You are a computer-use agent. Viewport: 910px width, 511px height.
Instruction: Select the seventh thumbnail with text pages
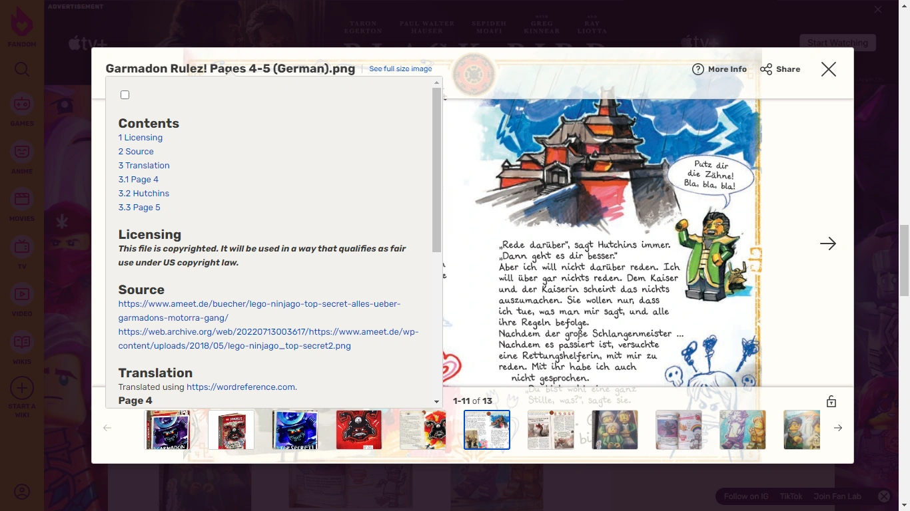[551, 430]
